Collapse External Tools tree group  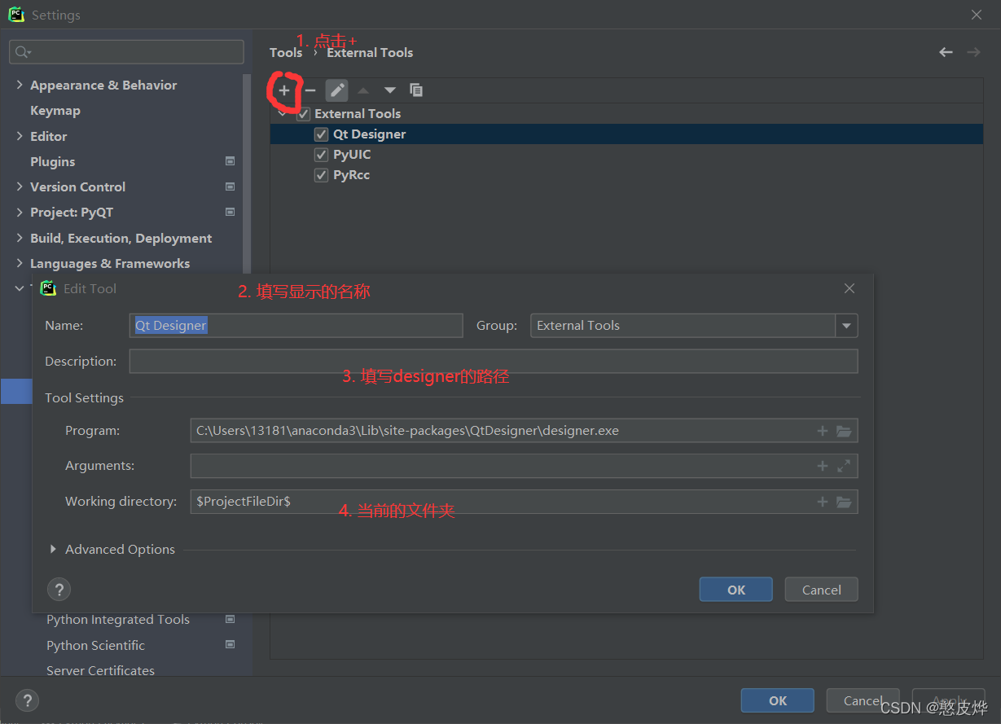(283, 114)
